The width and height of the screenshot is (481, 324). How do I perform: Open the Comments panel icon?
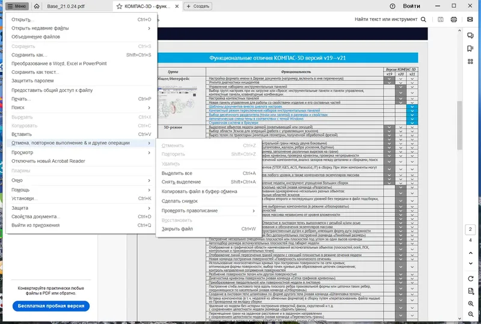click(x=470, y=35)
